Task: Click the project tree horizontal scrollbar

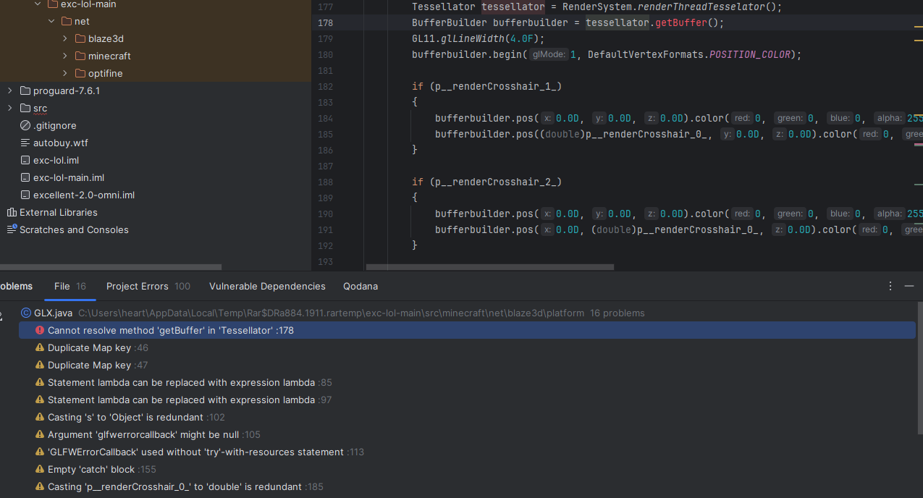Action: (110, 267)
